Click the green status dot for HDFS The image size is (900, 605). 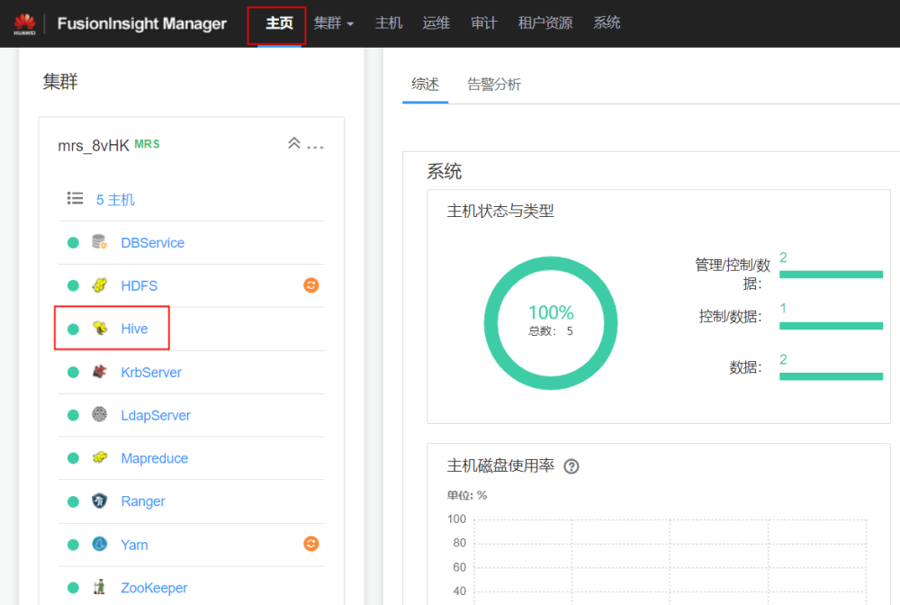tap(73, 286)
